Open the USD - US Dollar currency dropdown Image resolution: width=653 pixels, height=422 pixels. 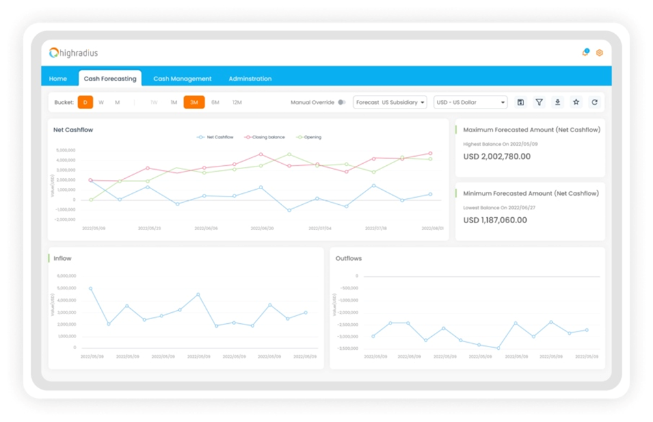click(470, 102)
